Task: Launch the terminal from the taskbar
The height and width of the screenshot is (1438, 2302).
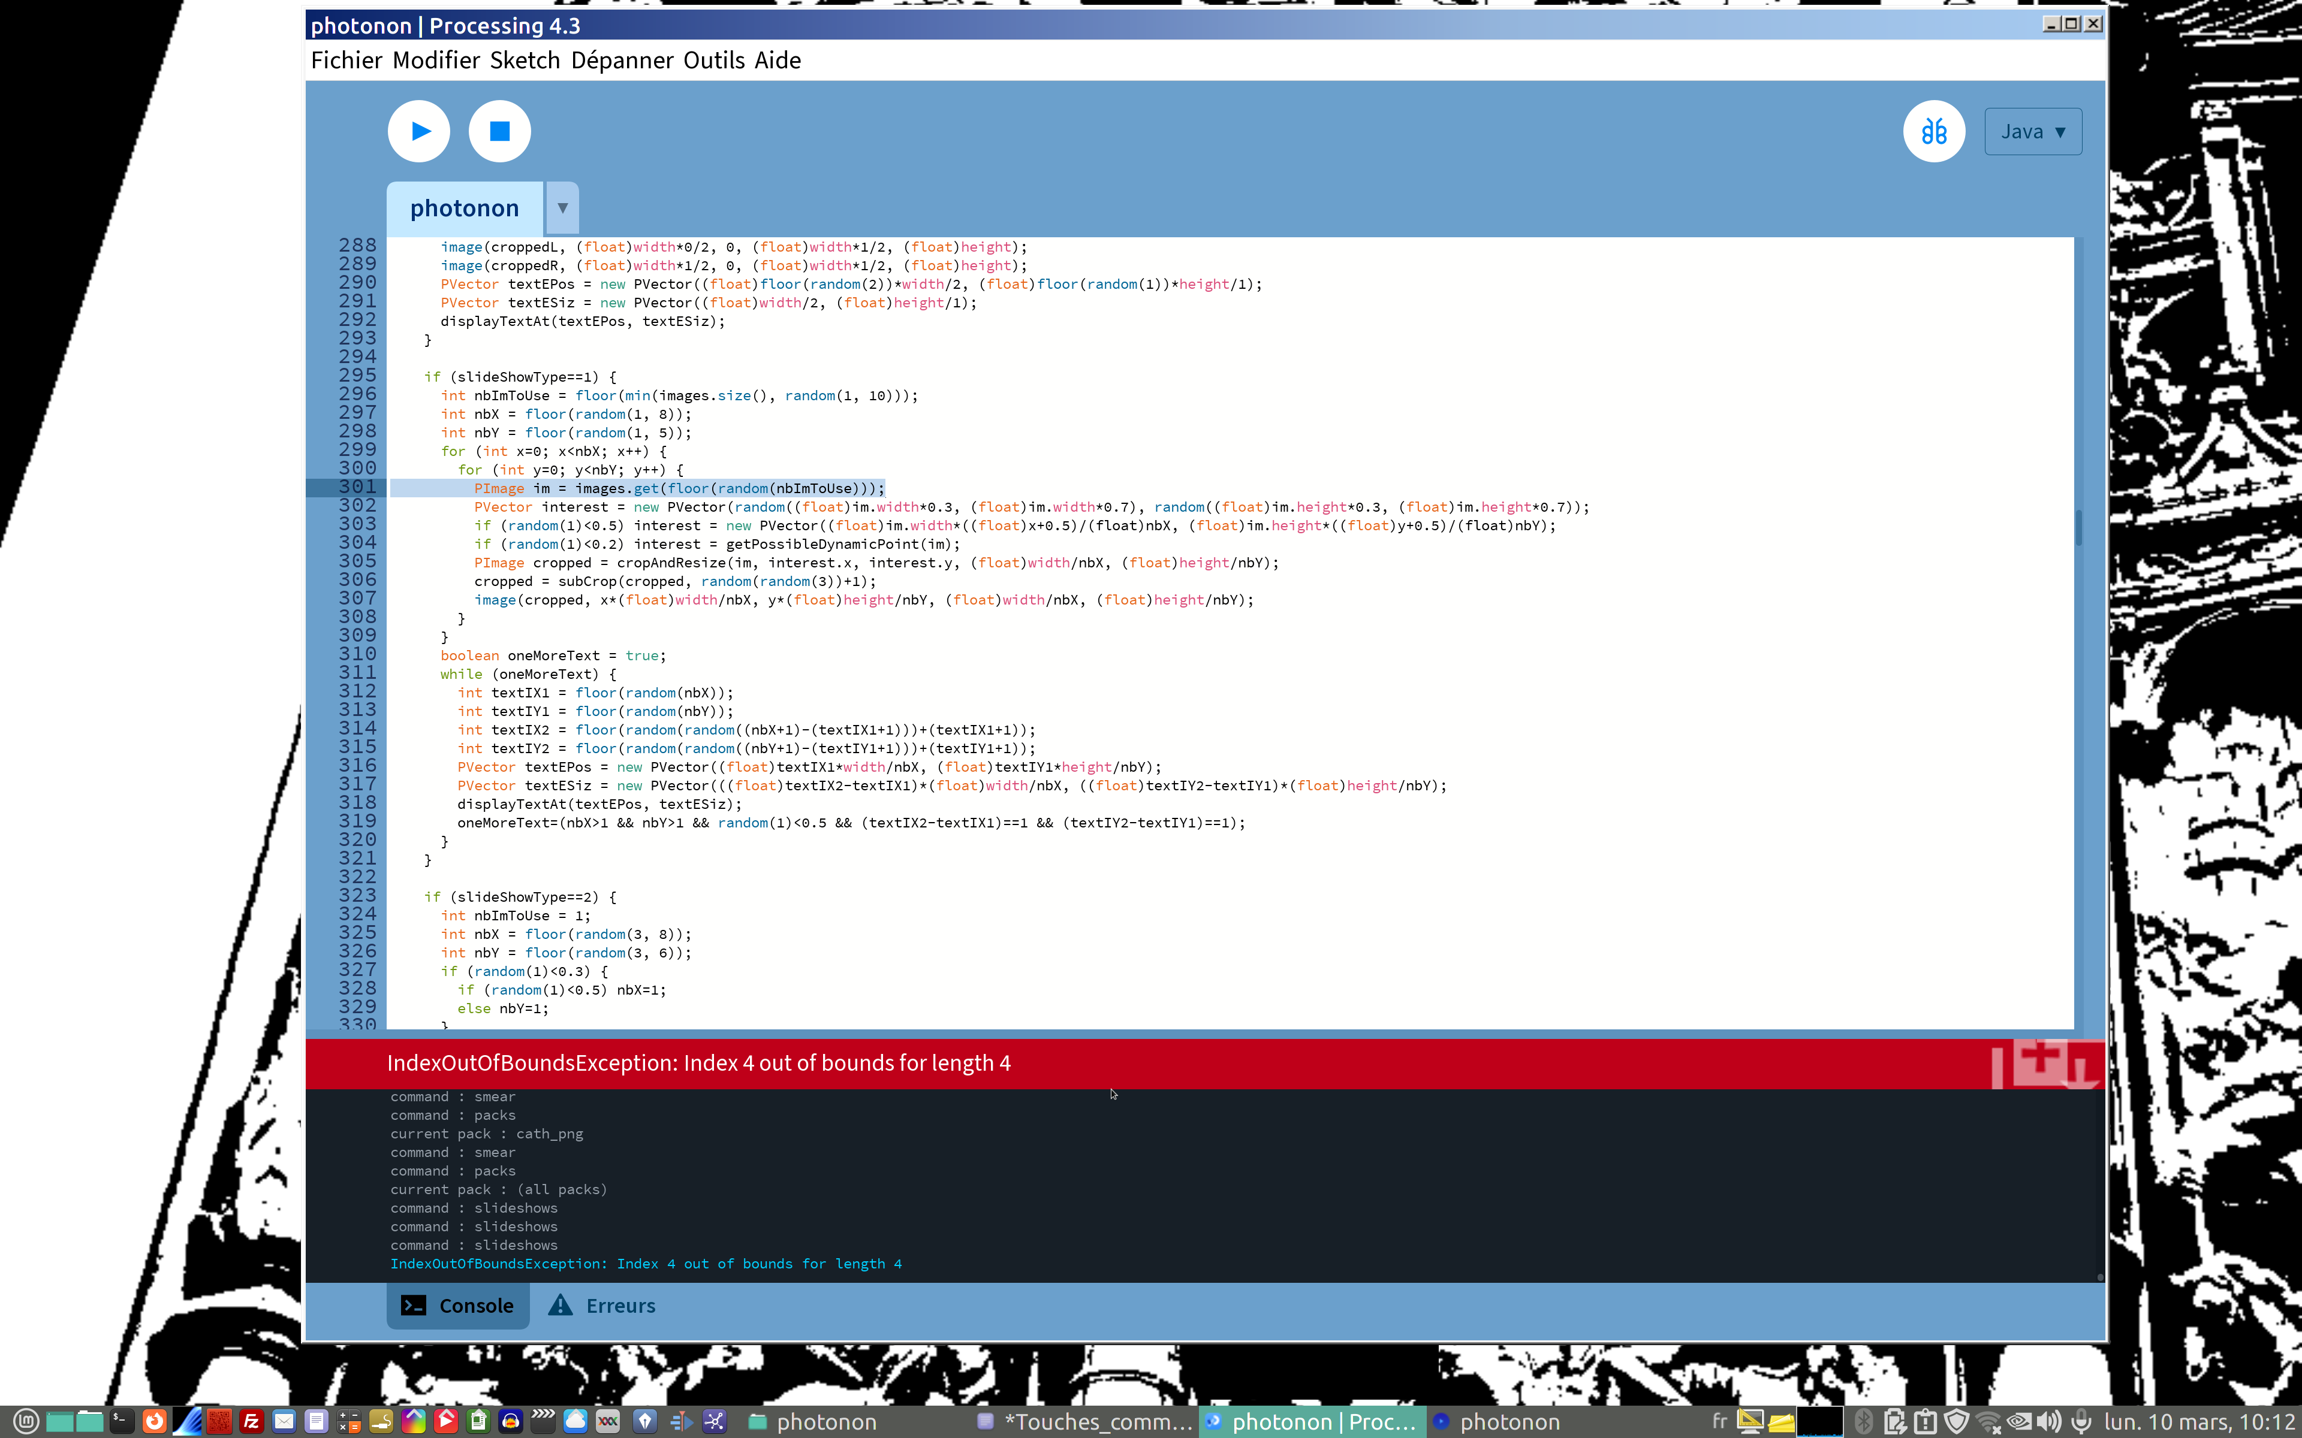Action: pyautogui.click(x=122, y=1421)
